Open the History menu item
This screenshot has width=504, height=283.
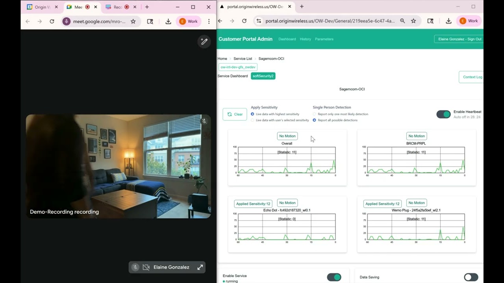click(305, 39)
